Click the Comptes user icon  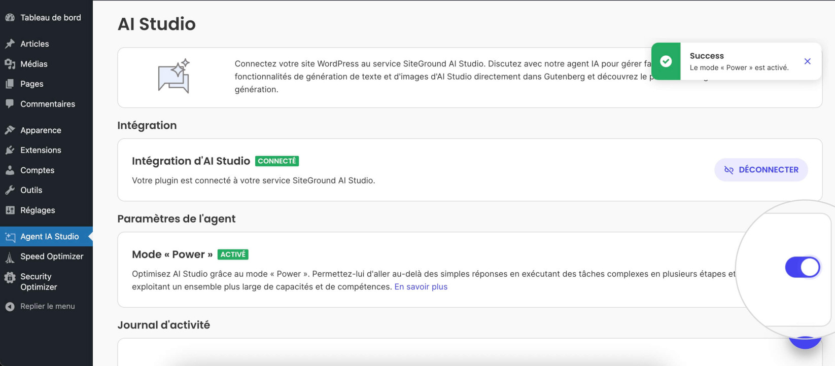[10, 170]
